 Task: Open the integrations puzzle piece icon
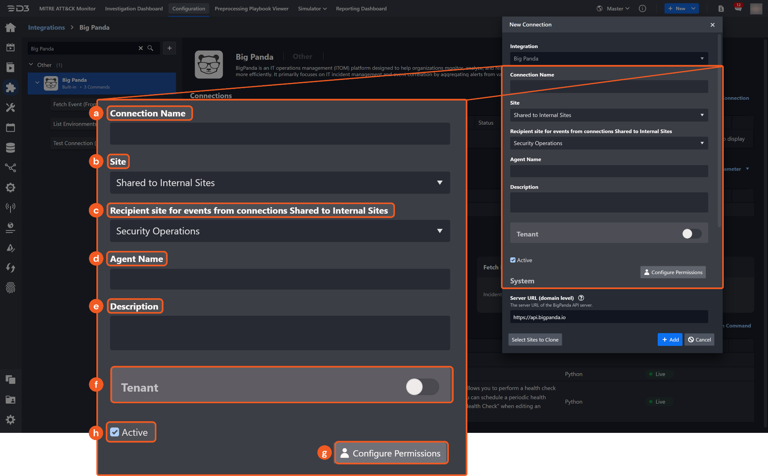[10, 87]
